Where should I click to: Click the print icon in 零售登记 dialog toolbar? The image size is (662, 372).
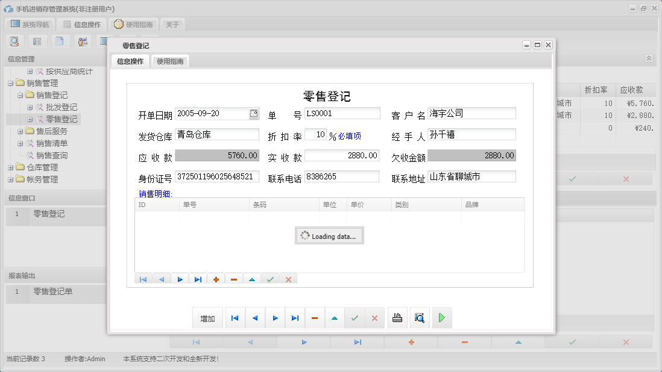pyautogui.click(x=397, y=317)
